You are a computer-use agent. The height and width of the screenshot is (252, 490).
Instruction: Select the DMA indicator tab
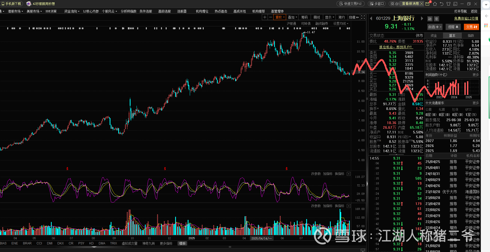pos(102,243)
